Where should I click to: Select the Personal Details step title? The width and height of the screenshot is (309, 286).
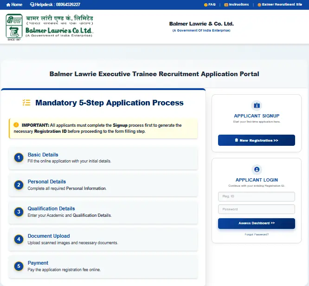click(x=47, y=182)
